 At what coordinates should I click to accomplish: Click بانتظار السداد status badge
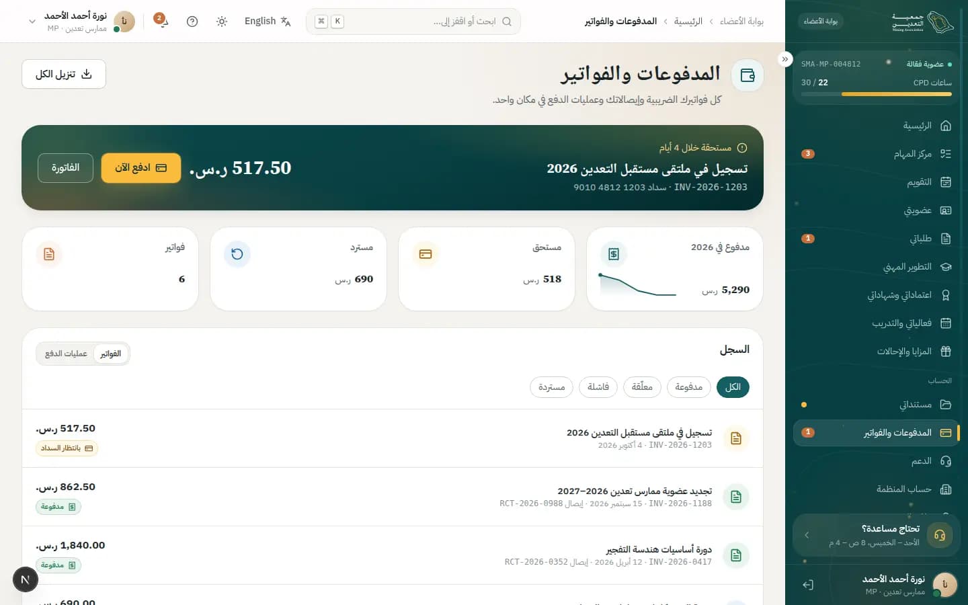tap(67, 448)
